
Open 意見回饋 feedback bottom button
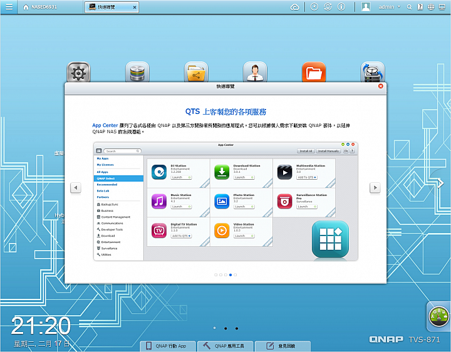pyautogui.click(x=283, y=346)
